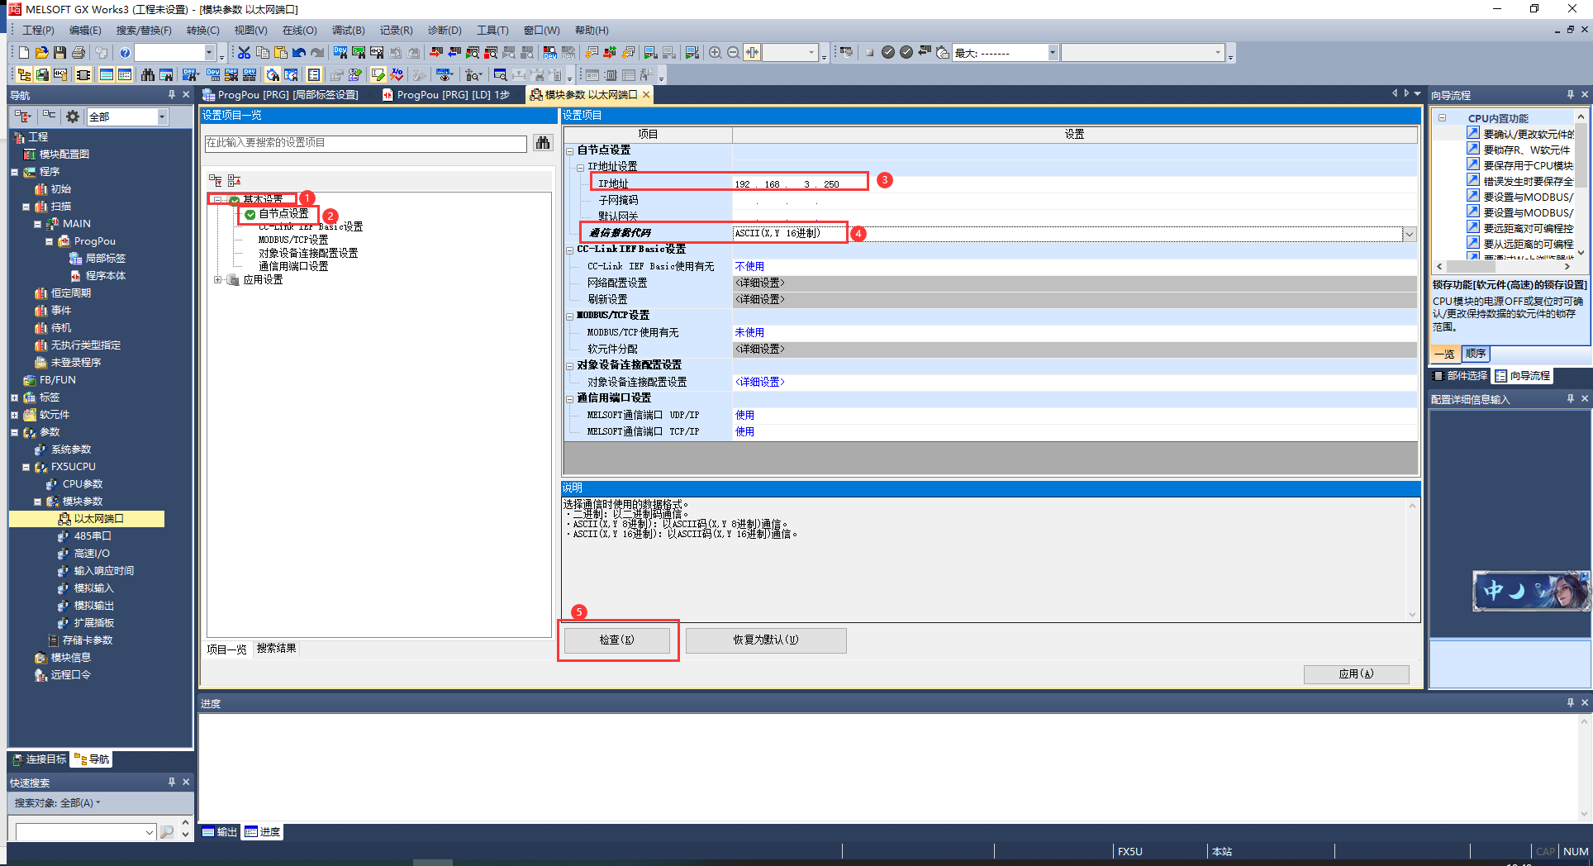The width and height of the screenshot is (1593, 866).
Task: Open the 诊断(D) menu
Action: click(445, 31)
